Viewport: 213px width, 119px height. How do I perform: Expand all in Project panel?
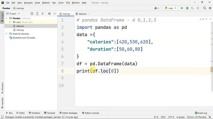[37, 14]
